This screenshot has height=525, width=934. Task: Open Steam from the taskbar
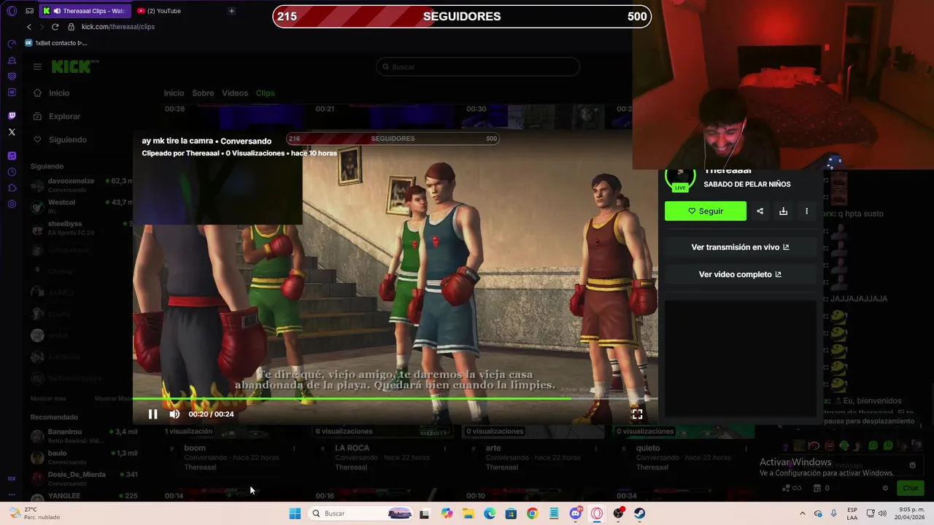point(639,513)
